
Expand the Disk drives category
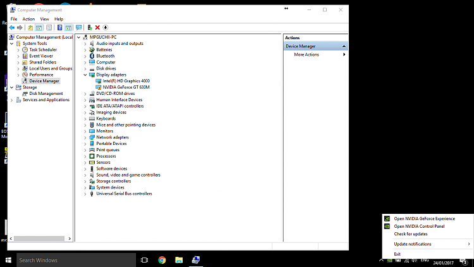coord(85,69)
